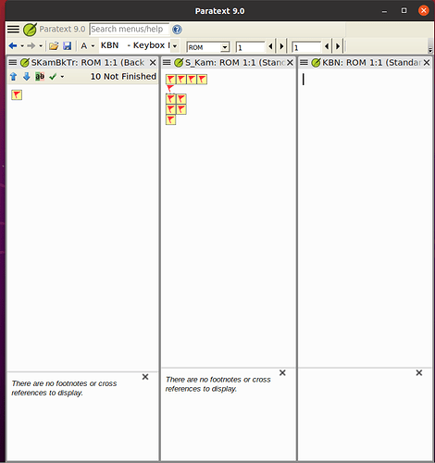
Task: Click the forward navigation arrow
Action: [31, 46]
